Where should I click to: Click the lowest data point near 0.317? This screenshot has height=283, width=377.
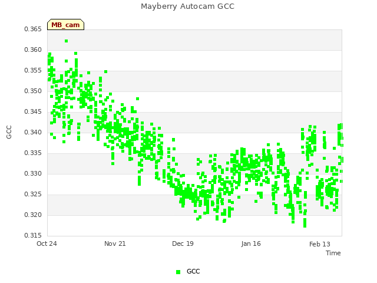(x=305, y=226)
